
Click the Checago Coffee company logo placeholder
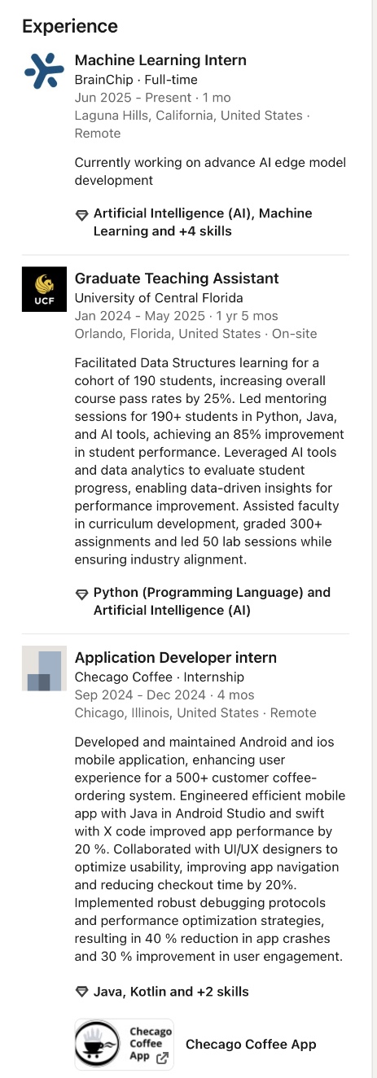coord(44,669)
